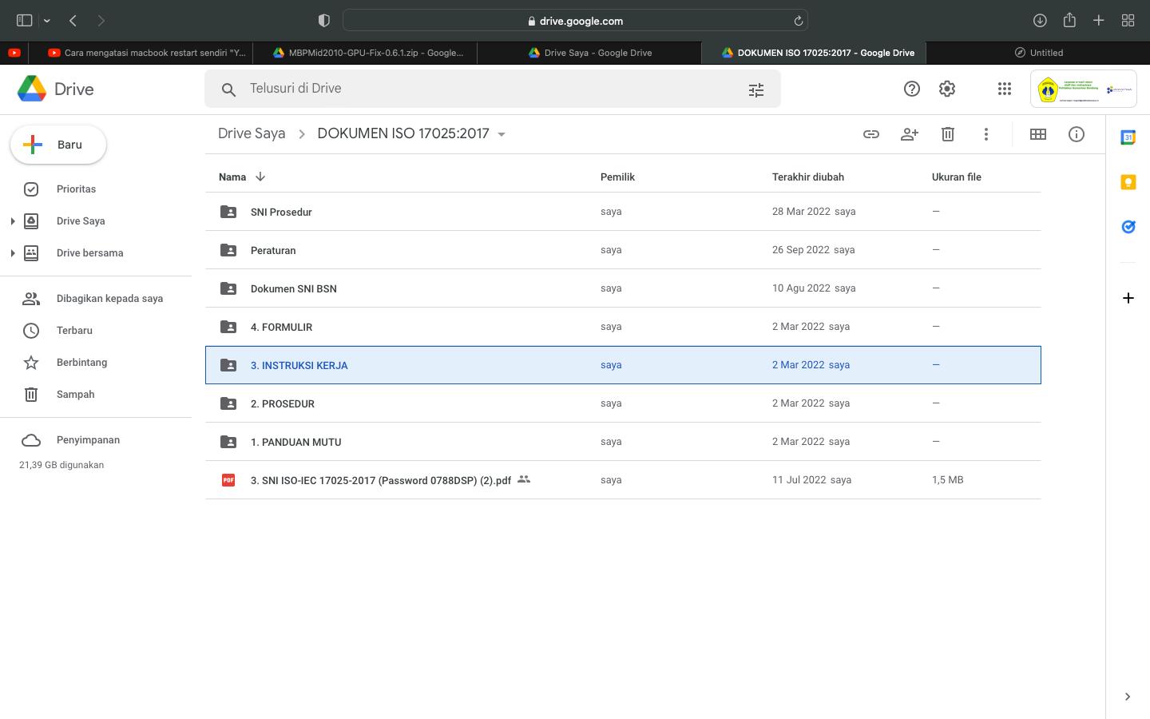Click the pinned YouTube tab
Screen dimensions: 1150x719
14,53
